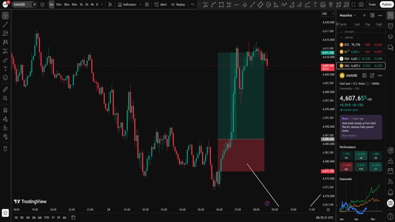Image resolution: width=395 pixels, height=222 pixels.
Task: Toggle fullscreen mode
Action: click(354, 5)
